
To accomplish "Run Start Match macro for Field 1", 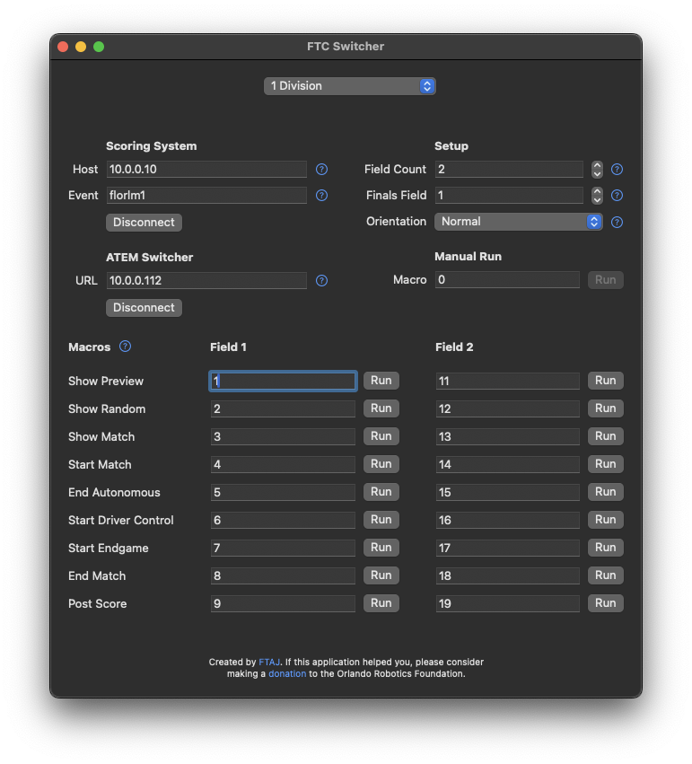I will click(x=381, y=464).
